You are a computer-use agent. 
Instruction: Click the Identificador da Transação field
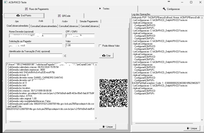tap(36, 56)
